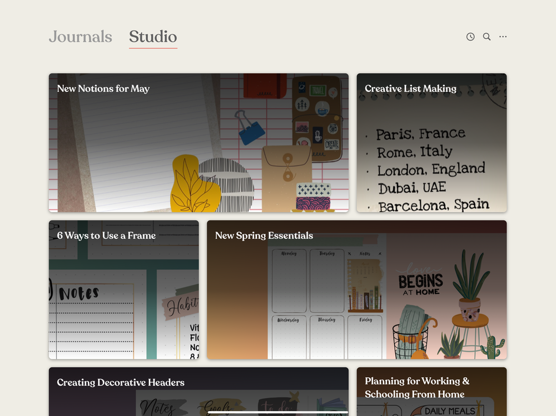Open the New Spring Essentials article

264,235
